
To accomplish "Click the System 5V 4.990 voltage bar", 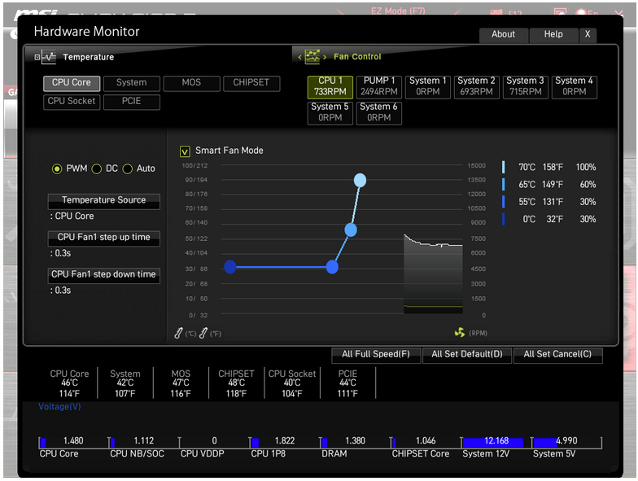I will point(566,442).
